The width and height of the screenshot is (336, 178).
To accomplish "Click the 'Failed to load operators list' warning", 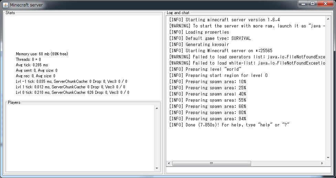I will 247,57.
